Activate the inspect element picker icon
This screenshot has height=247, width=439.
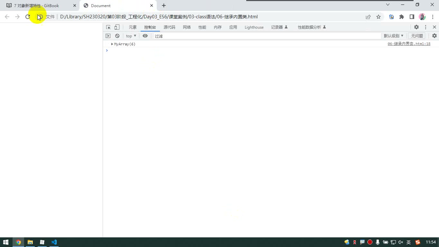click(108, 27)
